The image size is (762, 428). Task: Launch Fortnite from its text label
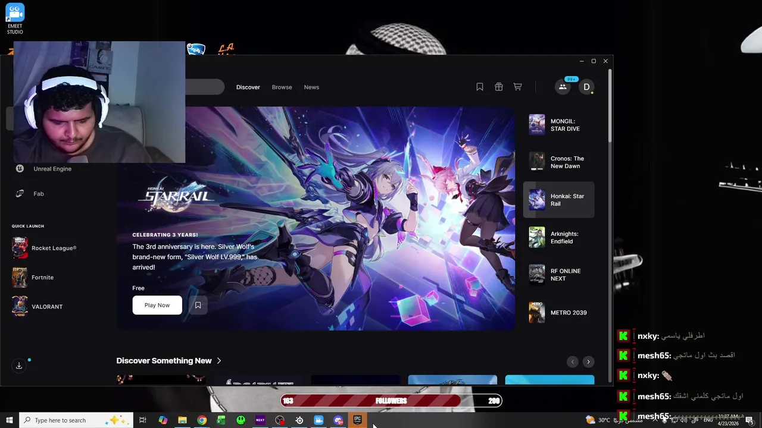tap(42, 278)
